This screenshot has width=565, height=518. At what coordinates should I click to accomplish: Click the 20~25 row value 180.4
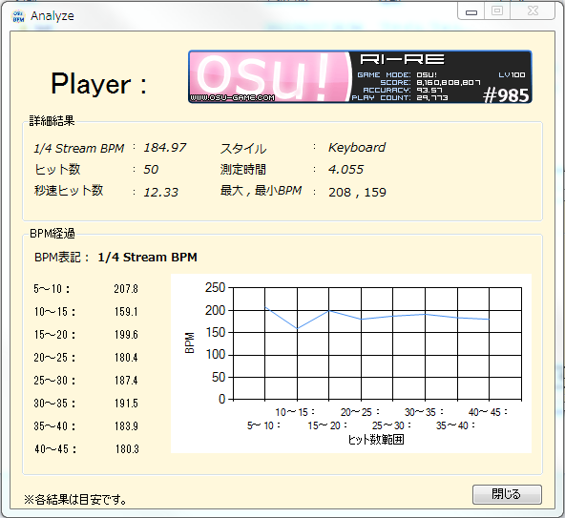126,358
